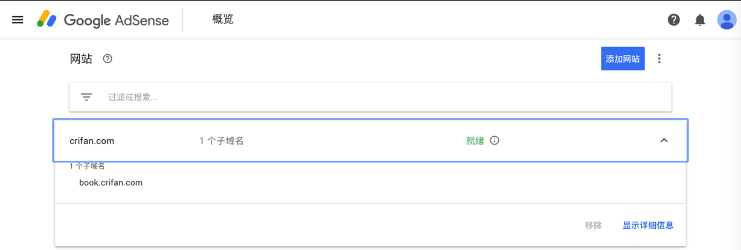Select the book.crifan.com subdomain entry
741x250 pixels.
[x=111, y=183]
